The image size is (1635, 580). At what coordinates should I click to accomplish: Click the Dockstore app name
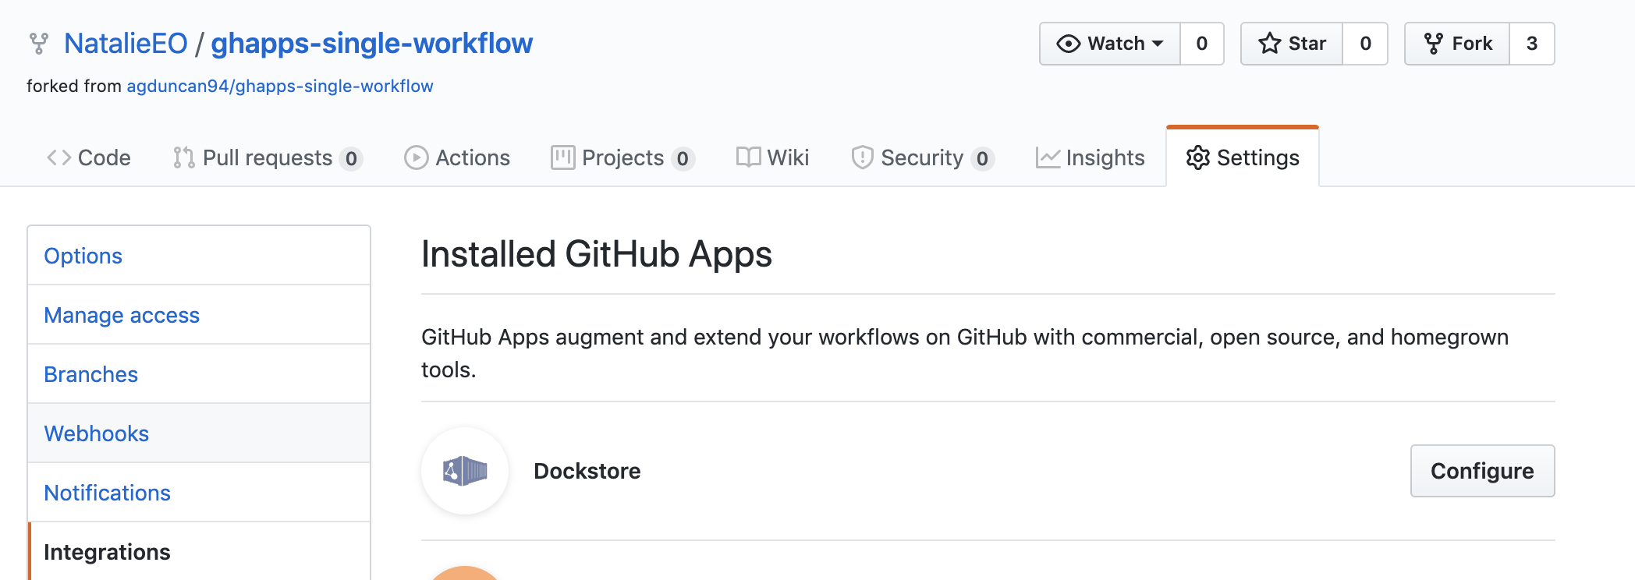coord(587,471)
